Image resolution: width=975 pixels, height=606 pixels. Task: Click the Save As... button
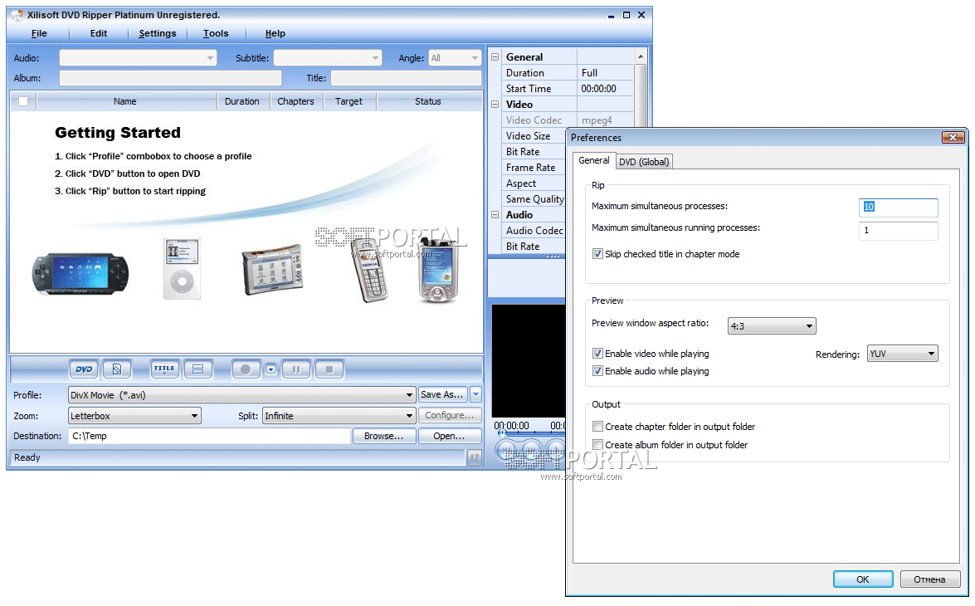pyautogui.click(x=442, y=394)
